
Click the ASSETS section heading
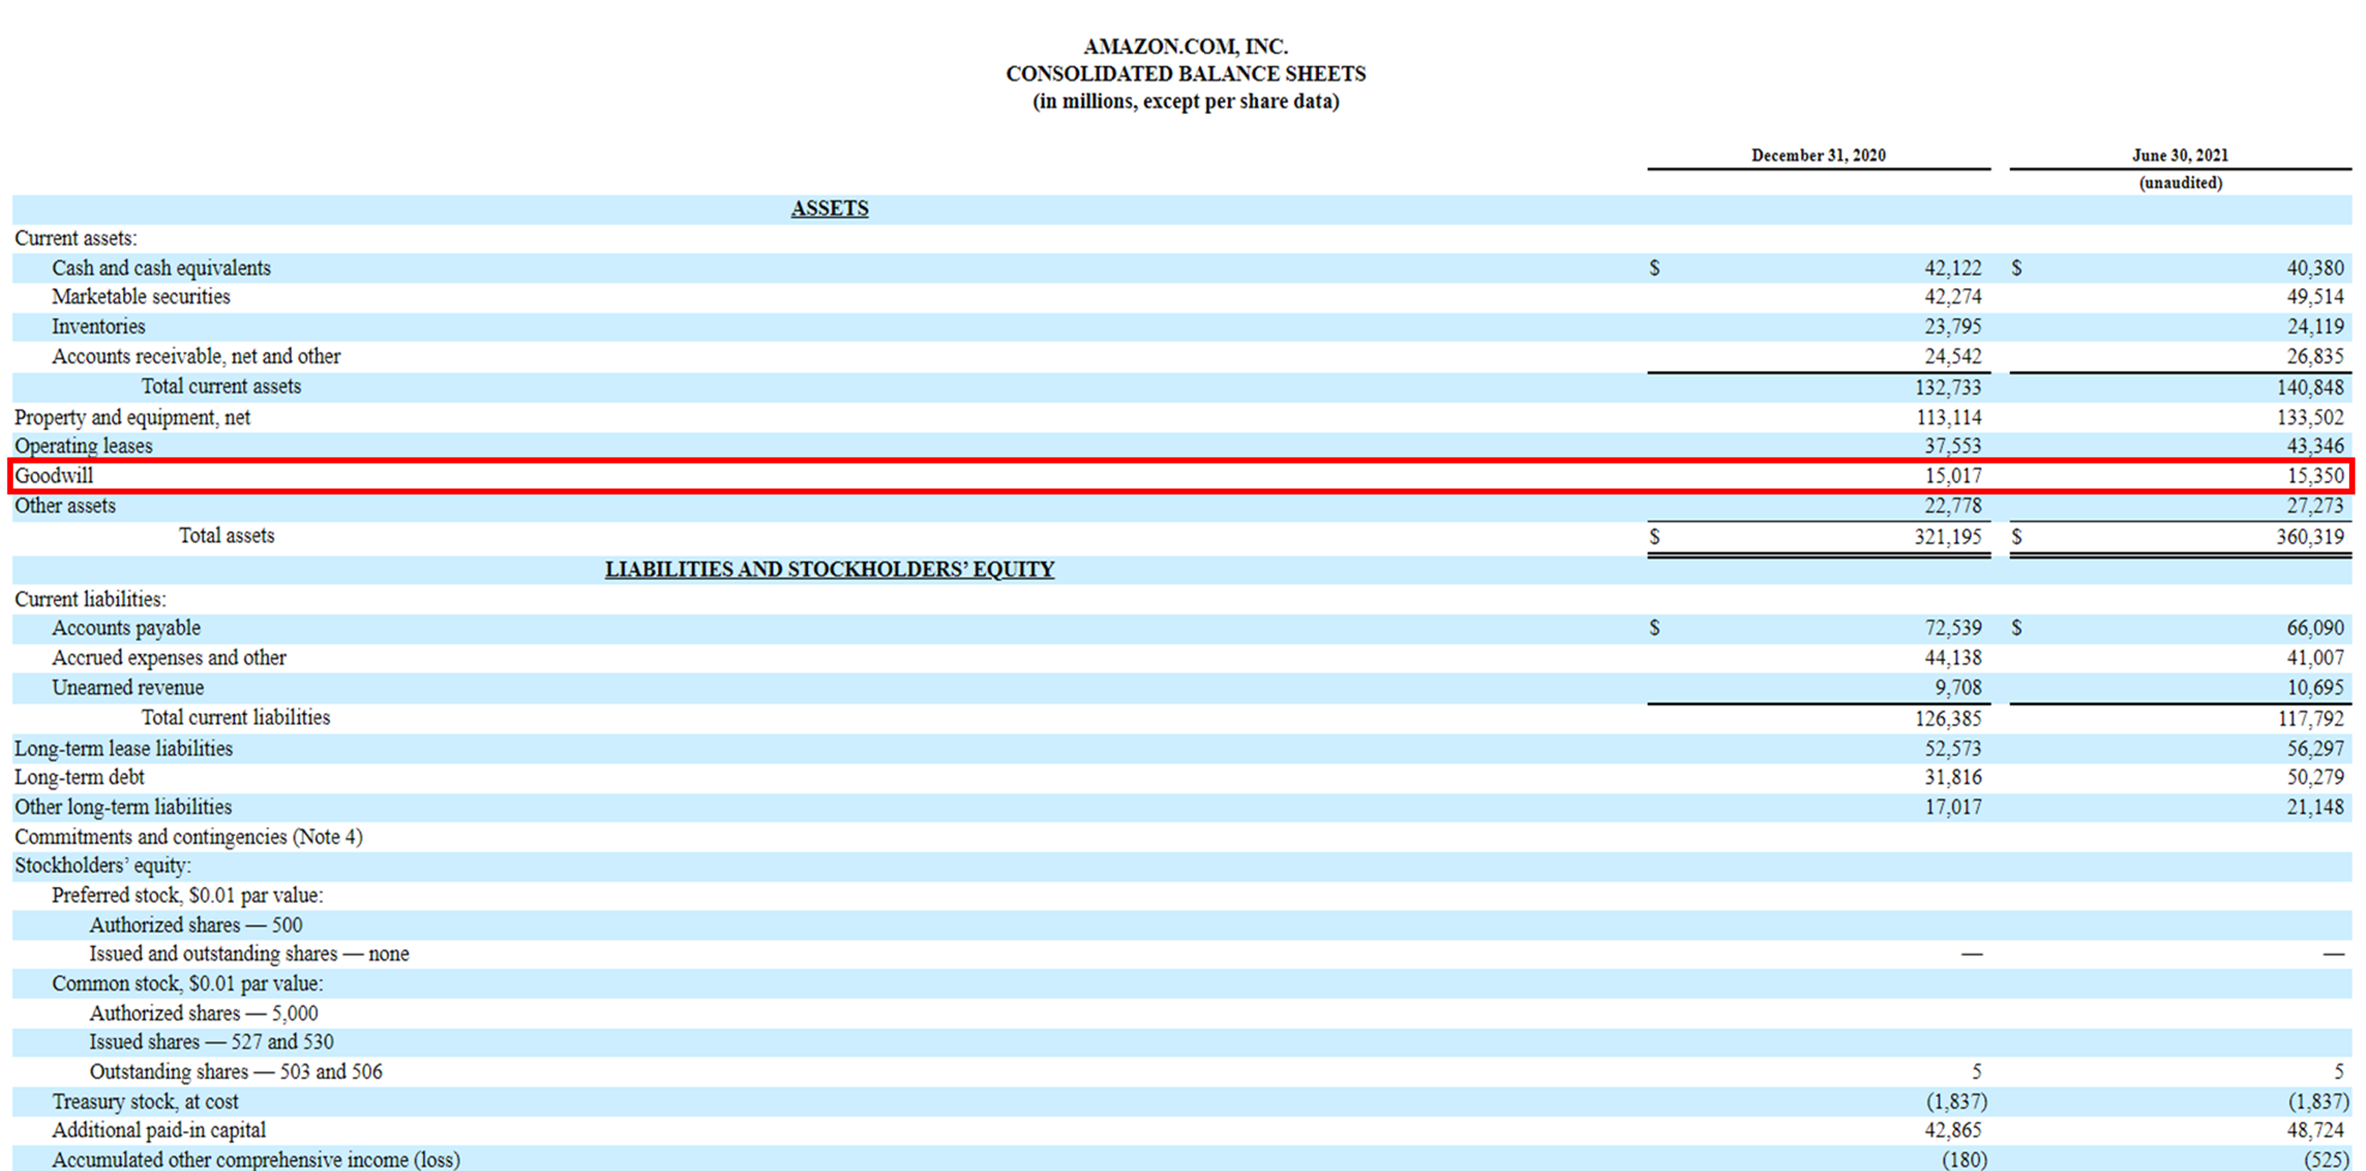(x=829, y=209)
